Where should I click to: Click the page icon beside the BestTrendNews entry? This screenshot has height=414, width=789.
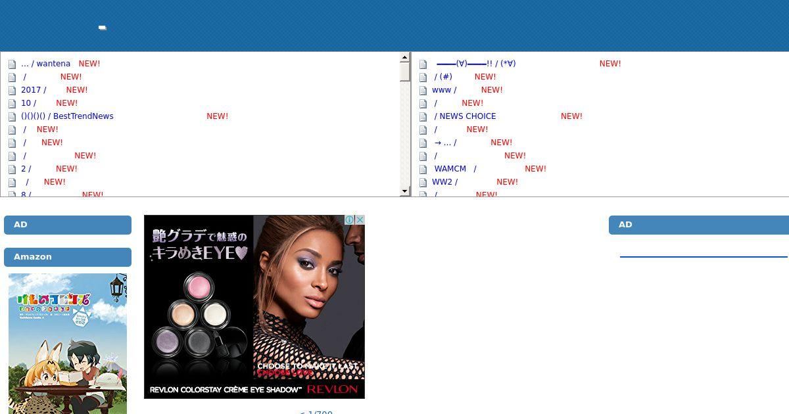click(x=12, y=117)
